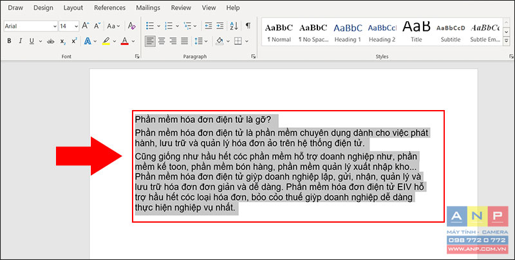The image size is (515, 260).
Task: Open Font dialog launcher
Action: (137, 57)
